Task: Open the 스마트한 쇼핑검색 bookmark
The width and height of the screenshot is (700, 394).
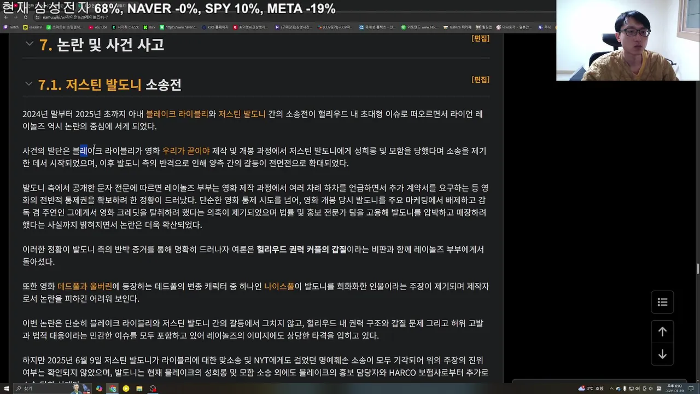Action: (64, 27)
